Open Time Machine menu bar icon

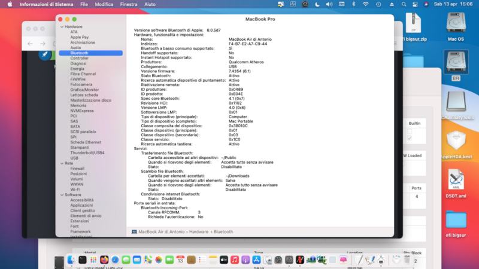[378, 4]
